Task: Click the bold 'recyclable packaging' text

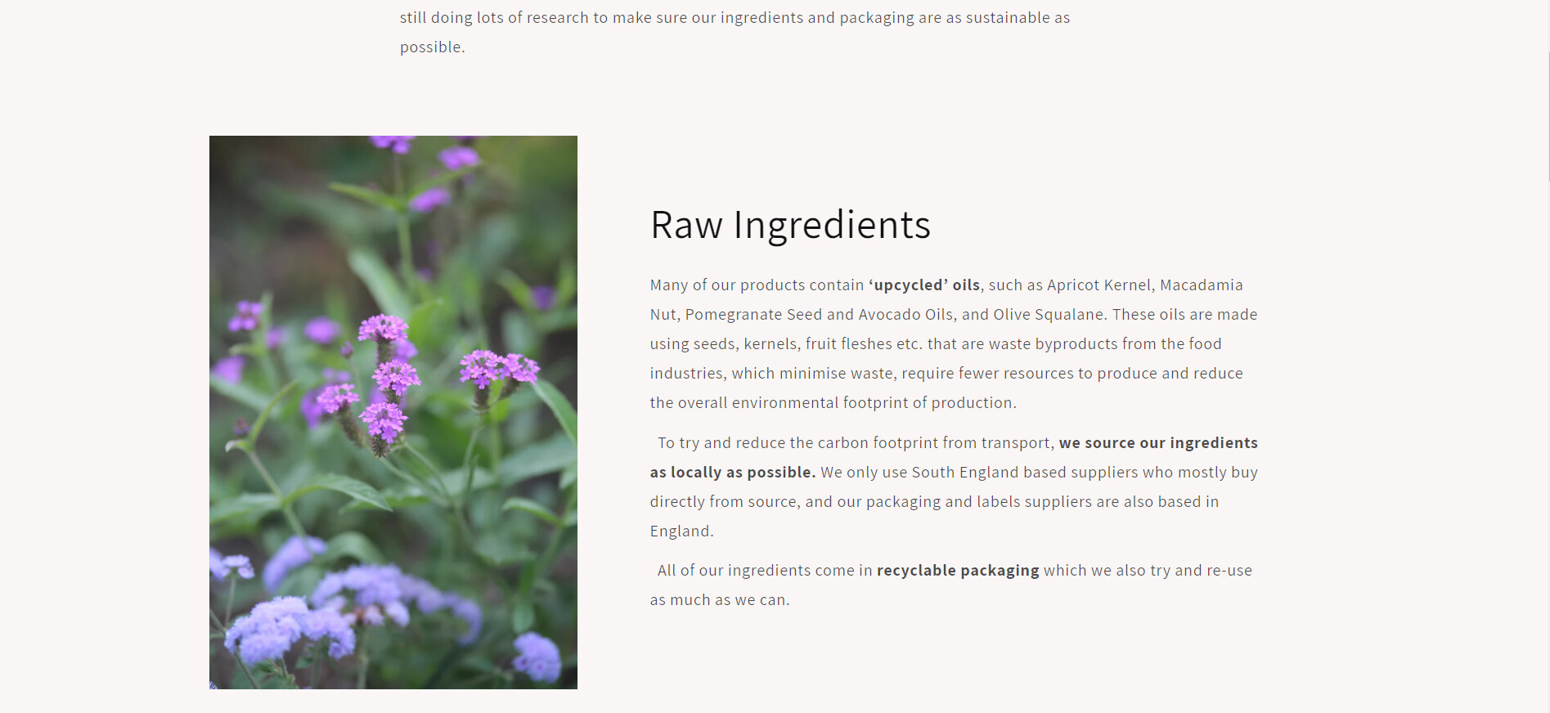Action: pyautogui.click(x=957, y=571)
